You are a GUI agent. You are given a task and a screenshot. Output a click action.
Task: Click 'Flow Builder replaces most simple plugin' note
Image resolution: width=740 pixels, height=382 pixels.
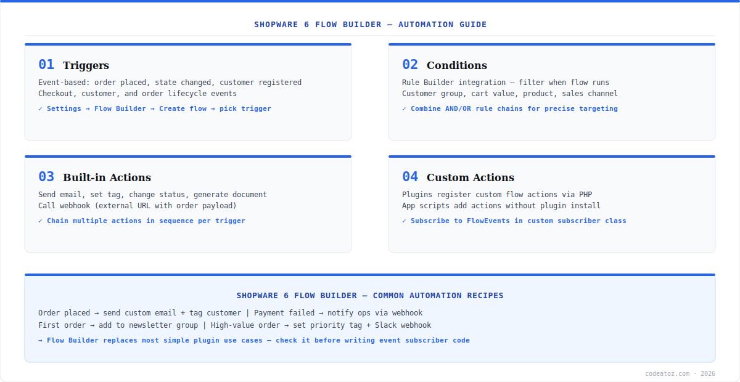[x=254, y=340]
